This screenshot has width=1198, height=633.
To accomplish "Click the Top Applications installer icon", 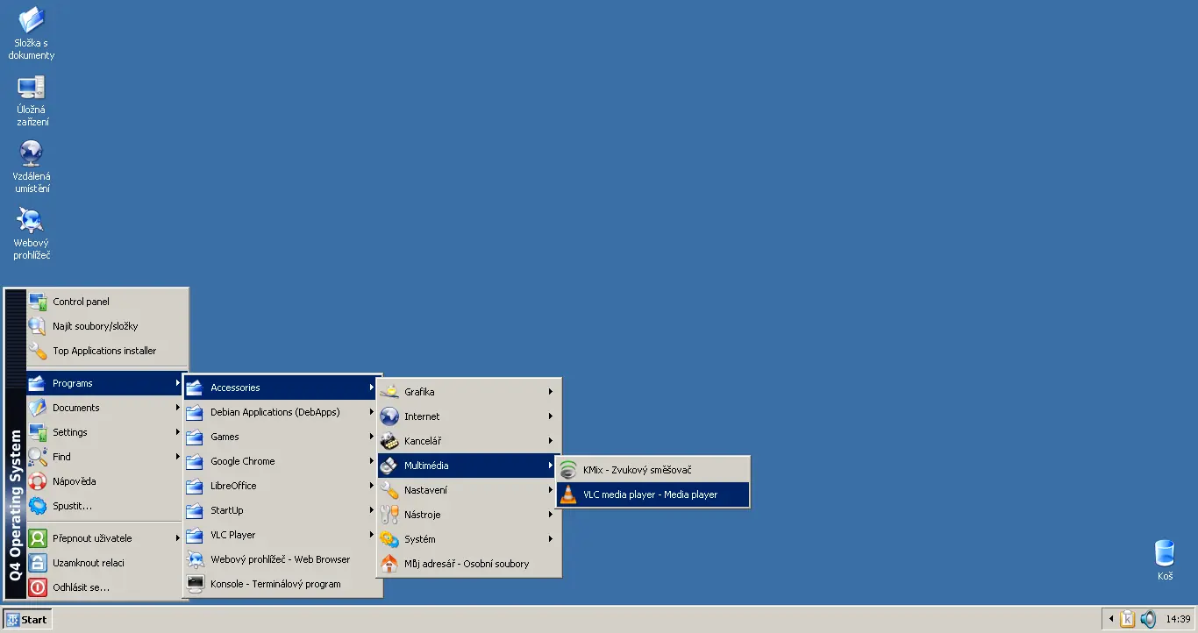I will (x=38, y=351).
